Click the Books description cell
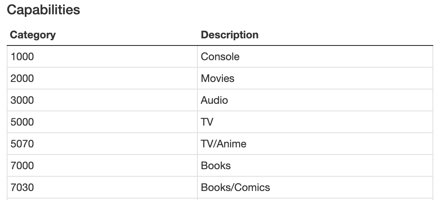The height and width of the screenshot is (200, 440). [315, 165]
